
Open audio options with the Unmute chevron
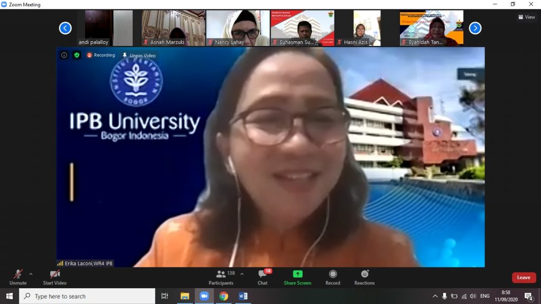30,274
